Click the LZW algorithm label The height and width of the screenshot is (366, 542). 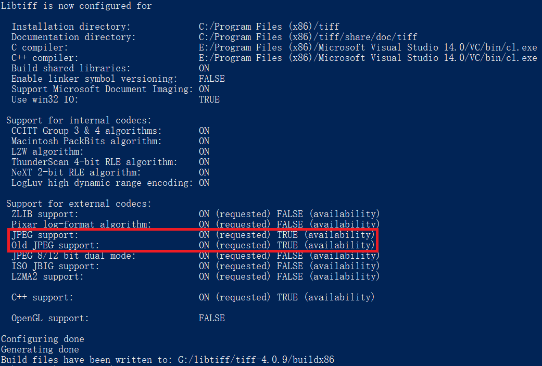pos(47,152)
